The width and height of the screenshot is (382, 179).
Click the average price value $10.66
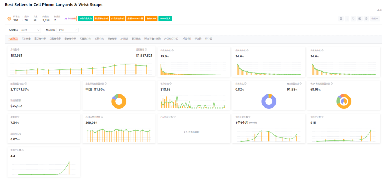tap(166, 89)
